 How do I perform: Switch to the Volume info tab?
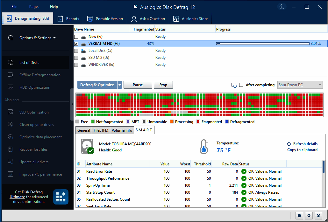pos(122,130)
